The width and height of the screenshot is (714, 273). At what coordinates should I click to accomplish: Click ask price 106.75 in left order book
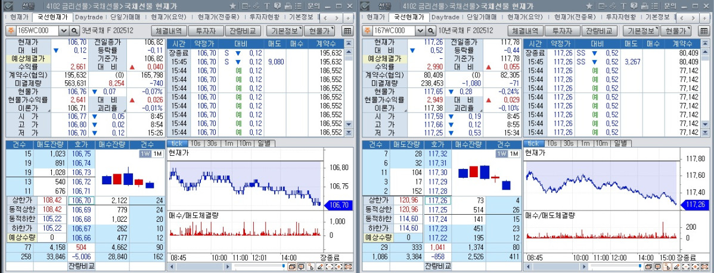(x=82, y=154)
